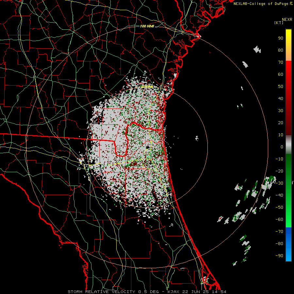Click the -40 scale label
The height and width of the screenshot is (294, 294).
click(x=279, y=195)
